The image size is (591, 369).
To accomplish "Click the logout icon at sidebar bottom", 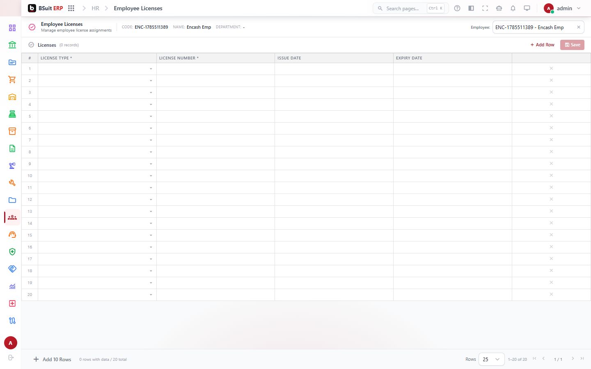I will [11, 358].
